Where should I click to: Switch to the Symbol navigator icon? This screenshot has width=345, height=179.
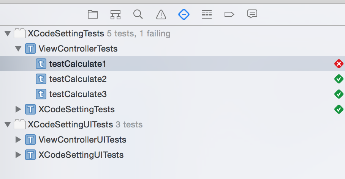pos(116,15)
